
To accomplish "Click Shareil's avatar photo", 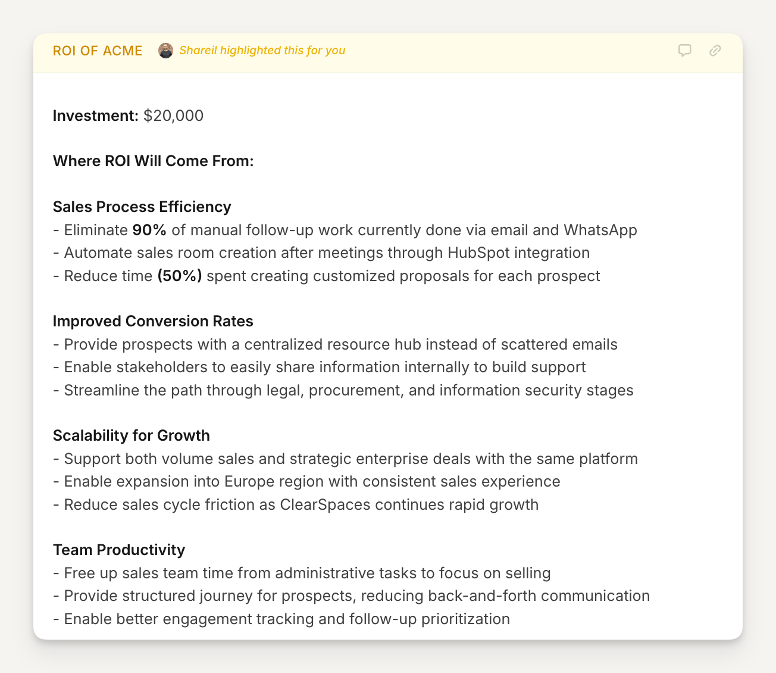I will coord(165,51).
